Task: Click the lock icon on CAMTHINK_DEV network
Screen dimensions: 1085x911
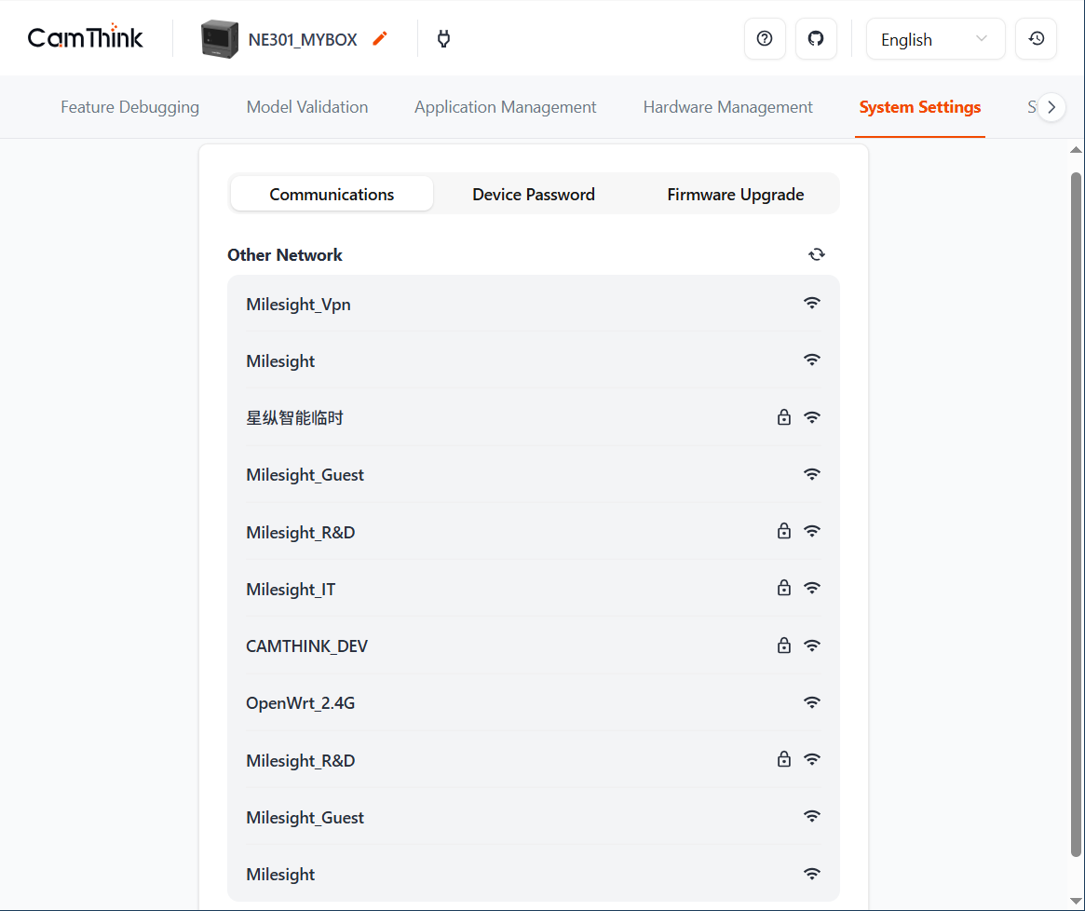Action: [783, 645]
